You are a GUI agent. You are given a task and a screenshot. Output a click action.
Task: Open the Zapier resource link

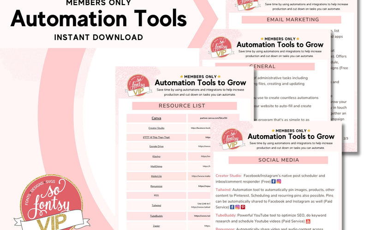point(156,226)
